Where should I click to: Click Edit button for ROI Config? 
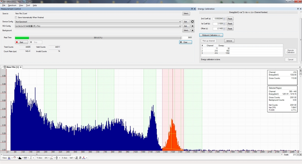(x=186, y=26)
